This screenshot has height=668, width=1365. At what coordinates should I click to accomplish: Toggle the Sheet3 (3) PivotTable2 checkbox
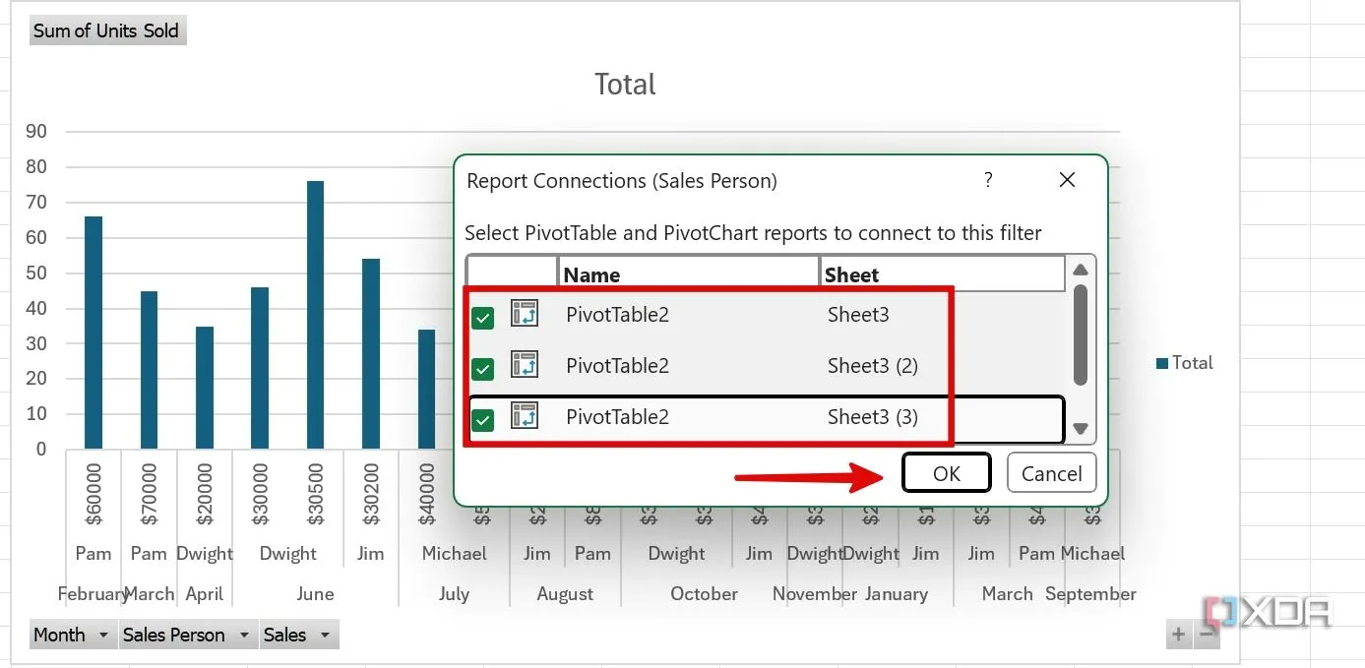point(482,420)
